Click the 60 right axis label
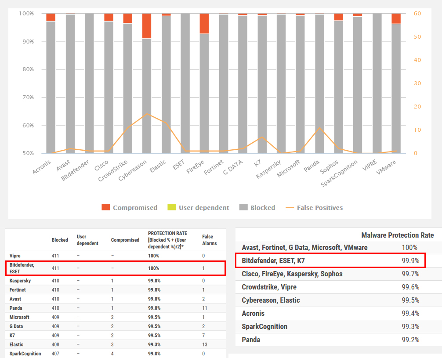The height and width of the screenshot is (358, 442). coord(417,14)
